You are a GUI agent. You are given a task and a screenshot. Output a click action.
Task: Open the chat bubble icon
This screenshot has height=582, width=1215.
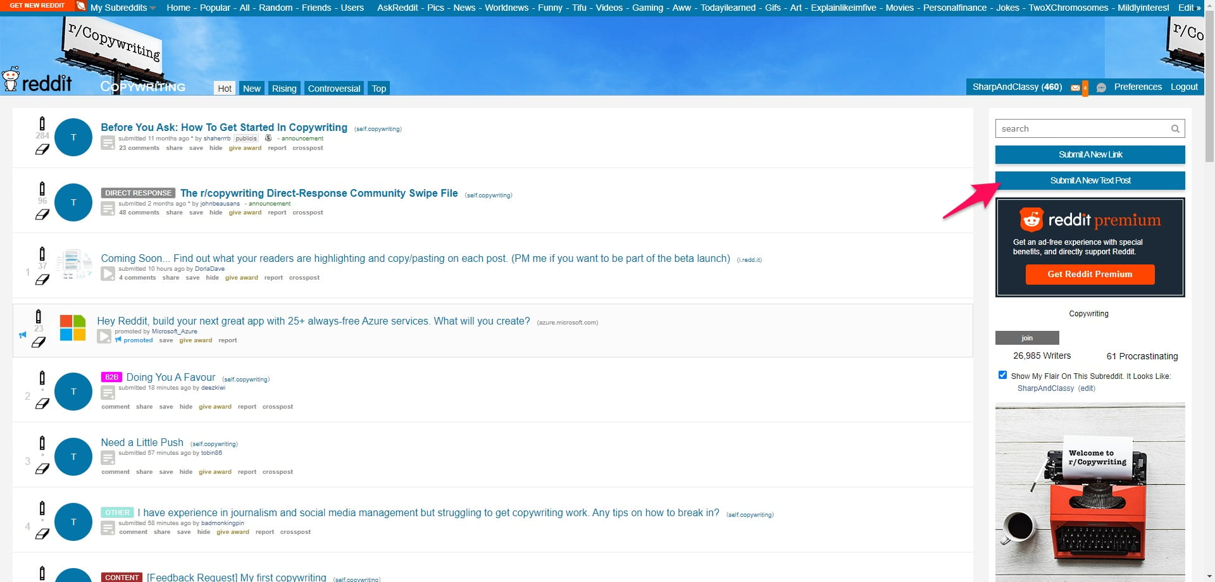(x=1101, y=88)
